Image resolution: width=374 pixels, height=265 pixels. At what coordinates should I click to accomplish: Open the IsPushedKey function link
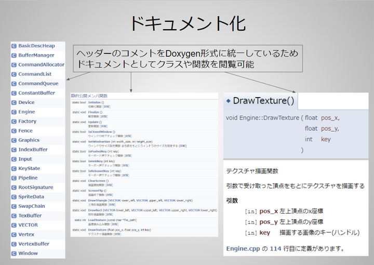(97, 151)
